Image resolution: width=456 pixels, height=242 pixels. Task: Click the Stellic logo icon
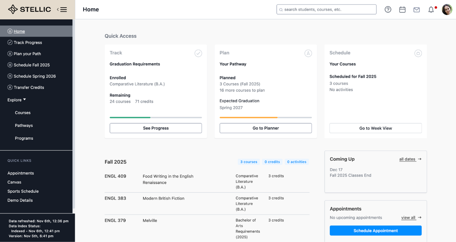tap(13, 10)
